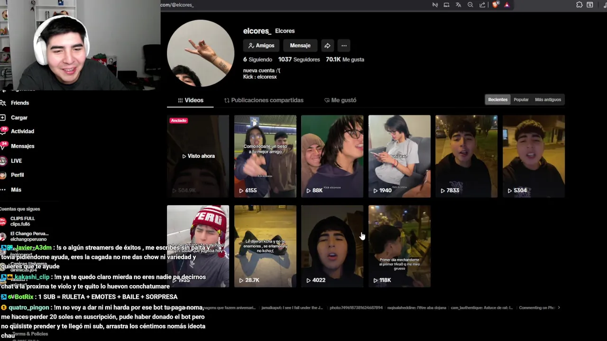Open the video with 118K views
The height and width of the screenshot is (341, 607).
399,246
